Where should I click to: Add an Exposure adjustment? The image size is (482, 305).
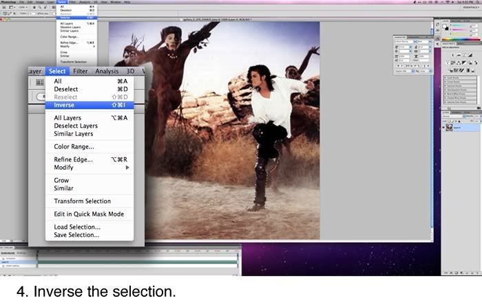(x=470, y=55)
